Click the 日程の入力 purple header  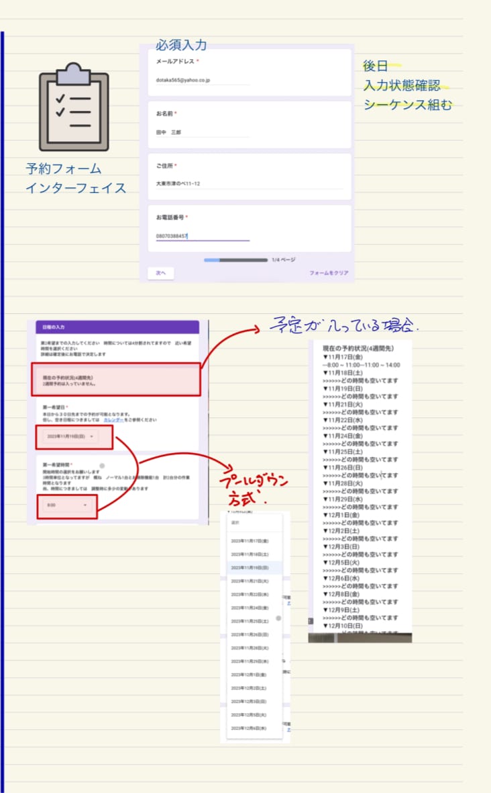117,327
